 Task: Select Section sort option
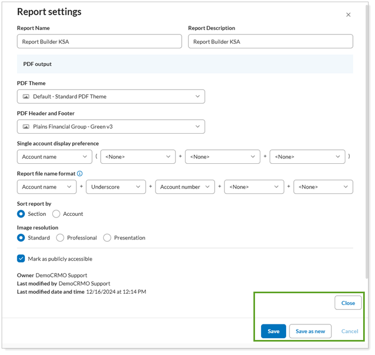(x=21, y=214)
